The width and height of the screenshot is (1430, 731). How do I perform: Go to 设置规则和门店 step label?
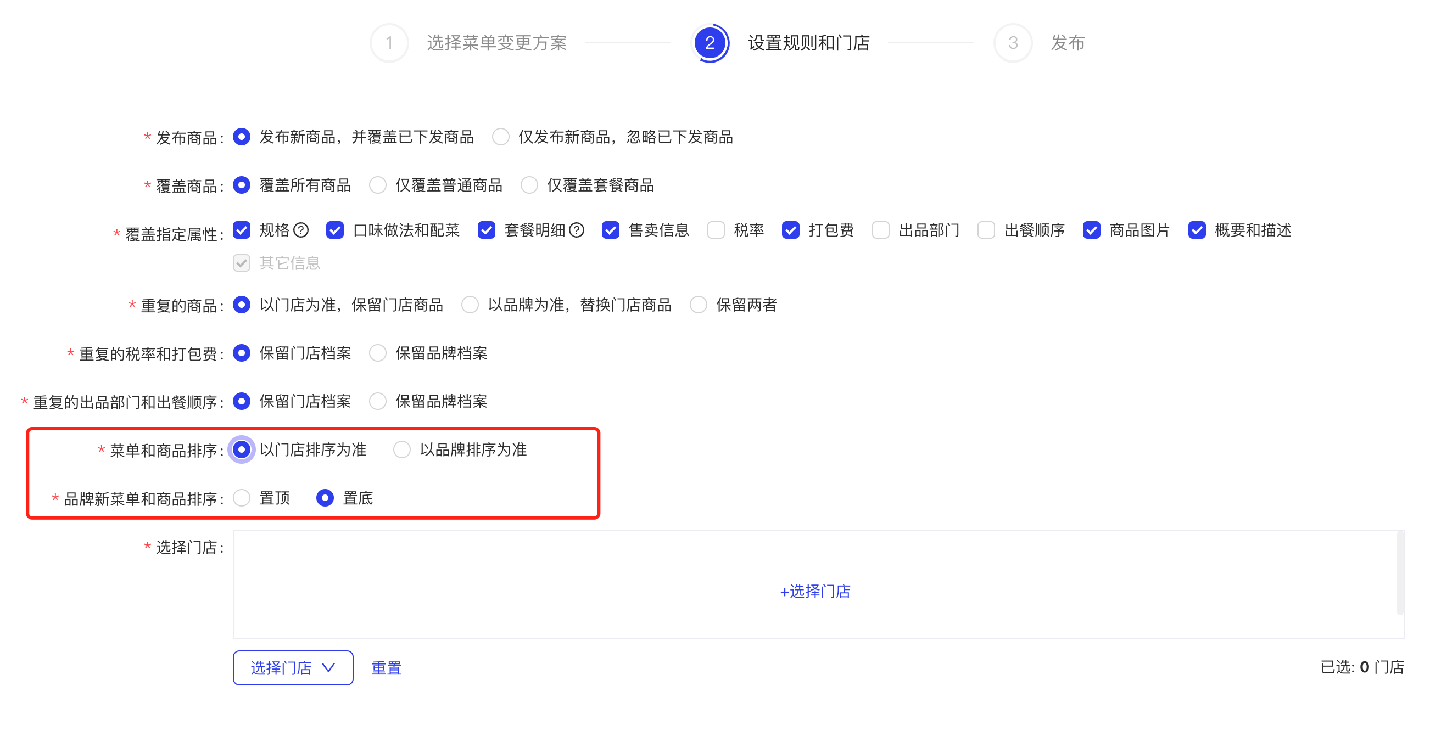[x=808, y=43]
